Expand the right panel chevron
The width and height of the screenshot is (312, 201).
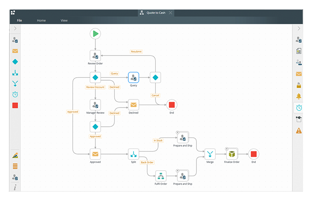tap(299, 29)
